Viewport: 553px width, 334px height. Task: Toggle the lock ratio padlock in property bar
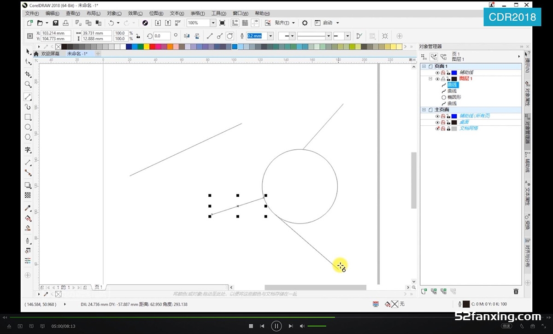[137, 36]
